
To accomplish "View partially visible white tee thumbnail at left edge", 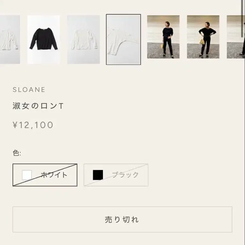I will [10, 39].
